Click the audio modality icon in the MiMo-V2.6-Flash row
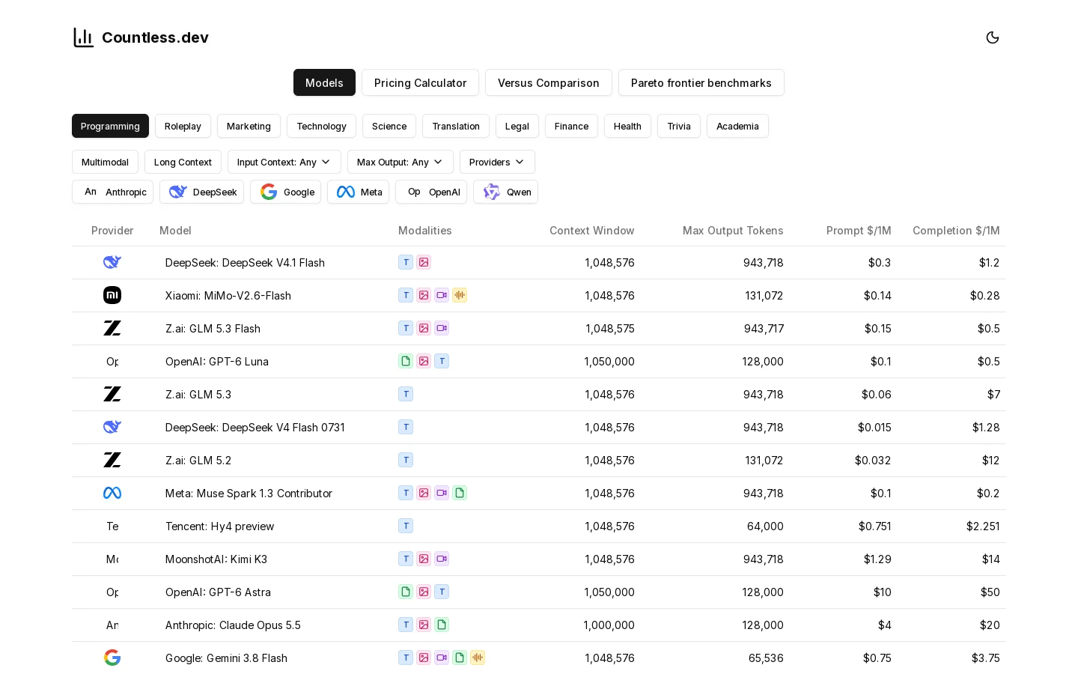 460,295
